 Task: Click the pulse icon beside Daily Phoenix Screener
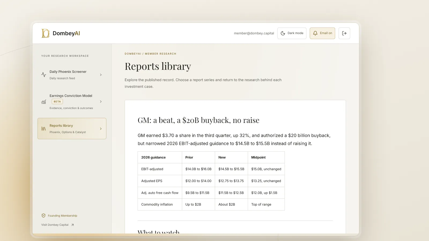[x=44, y=75]
